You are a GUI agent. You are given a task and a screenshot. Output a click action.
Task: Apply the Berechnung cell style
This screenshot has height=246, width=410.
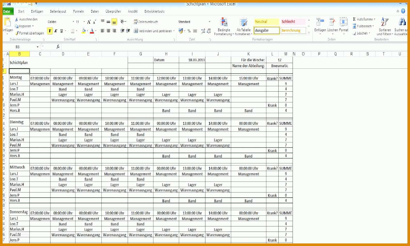tap(293, 30)
